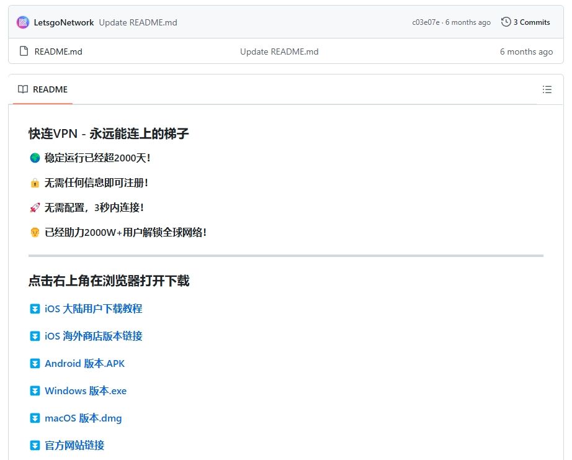This screenshot has height=460, width=572.
Task: Click download arrow icon beside iOS 海外商店版本链接
Action: point(35,336)
